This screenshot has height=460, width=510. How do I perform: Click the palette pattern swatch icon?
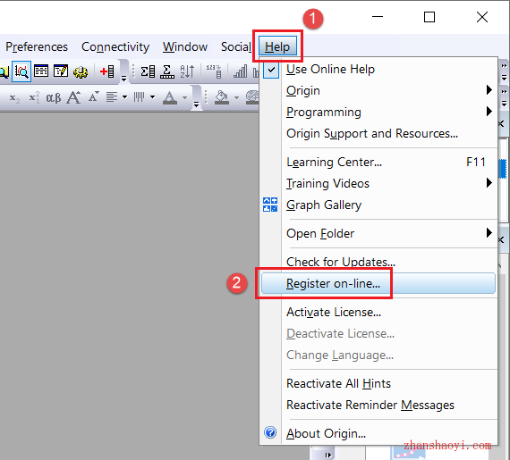coord(252,97)
